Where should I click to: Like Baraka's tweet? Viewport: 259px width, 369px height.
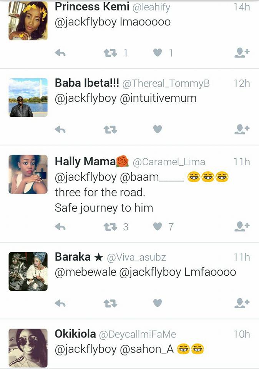tap(158, 303)
